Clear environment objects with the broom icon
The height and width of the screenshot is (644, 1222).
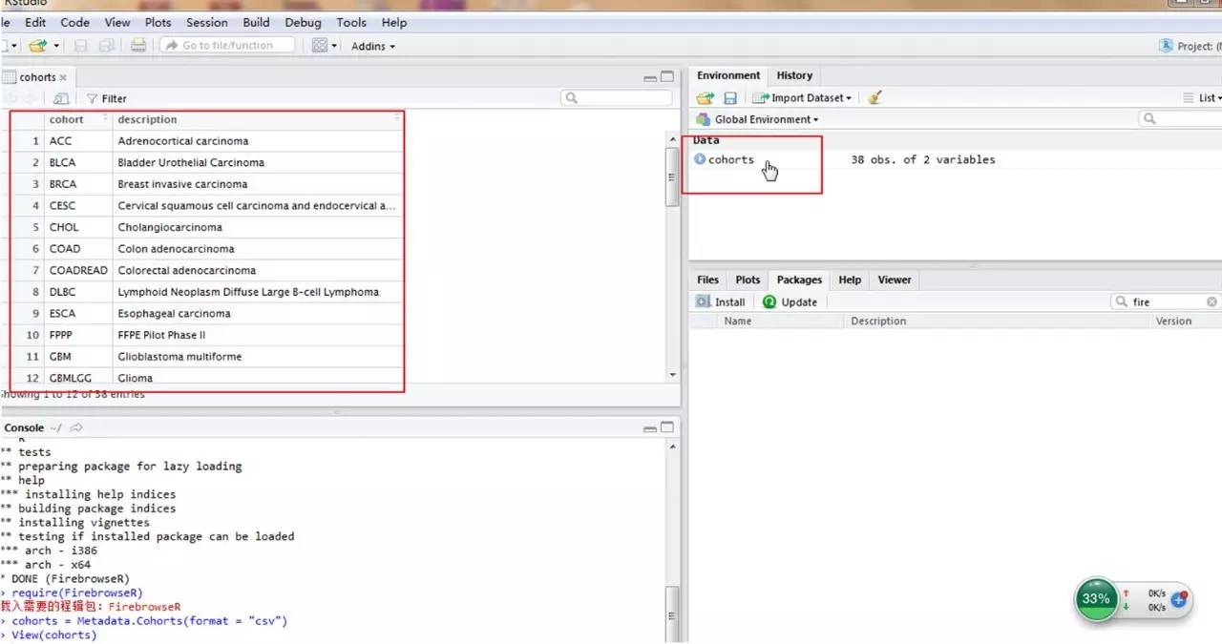click(875, 98)
